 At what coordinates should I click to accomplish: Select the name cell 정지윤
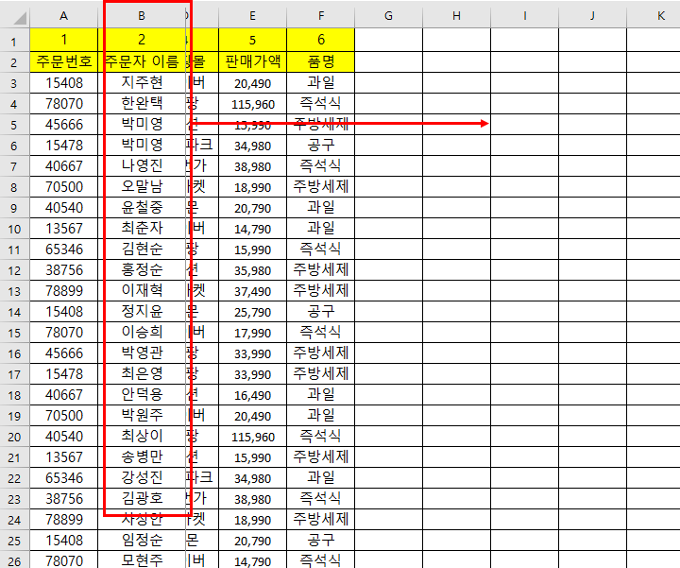(142, 312)
